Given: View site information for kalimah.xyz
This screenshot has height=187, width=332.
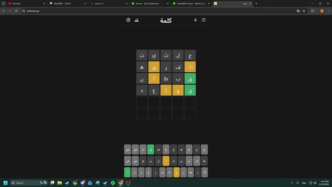Looking at the screenshot, I should click(24, 11).
